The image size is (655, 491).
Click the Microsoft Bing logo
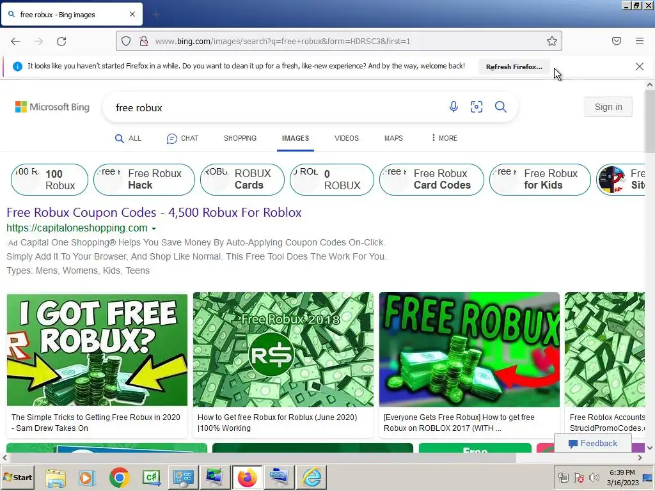pos(52,107)
